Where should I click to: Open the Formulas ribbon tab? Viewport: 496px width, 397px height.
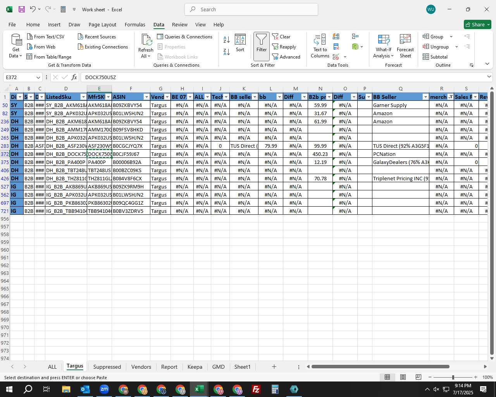[x=135, y=24]
